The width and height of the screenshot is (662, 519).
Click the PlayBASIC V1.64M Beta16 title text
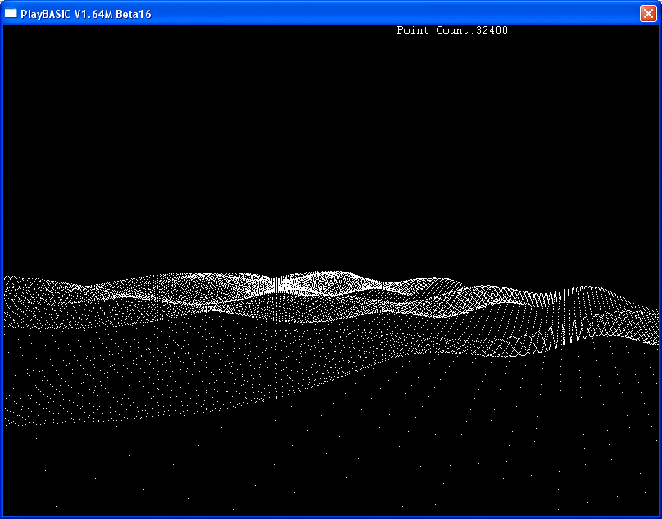86,15
